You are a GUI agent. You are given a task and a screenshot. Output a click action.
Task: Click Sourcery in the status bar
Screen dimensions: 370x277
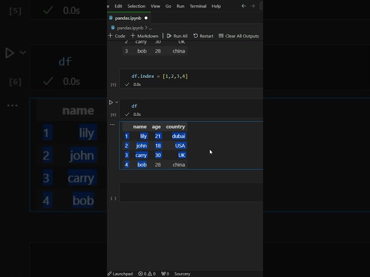pos(182,274)
